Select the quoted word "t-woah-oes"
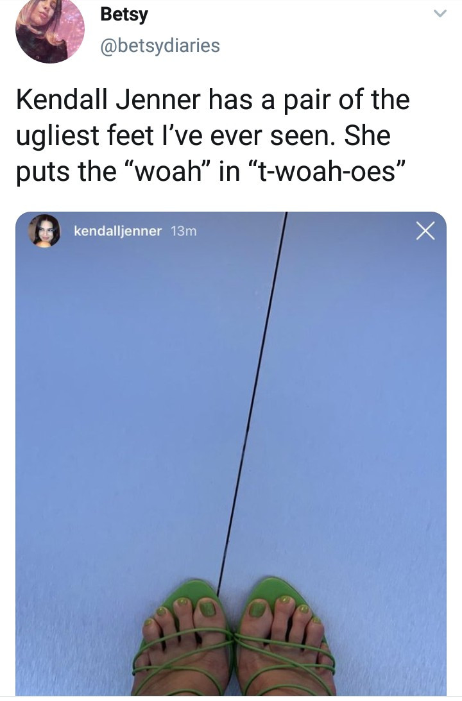462x701 pixels. point(325,171)
